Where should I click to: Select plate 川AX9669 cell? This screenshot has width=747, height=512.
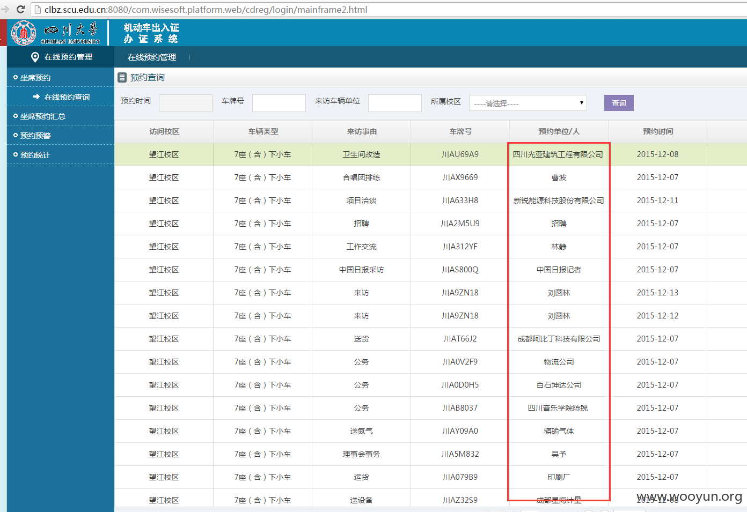tap(460, 177)
